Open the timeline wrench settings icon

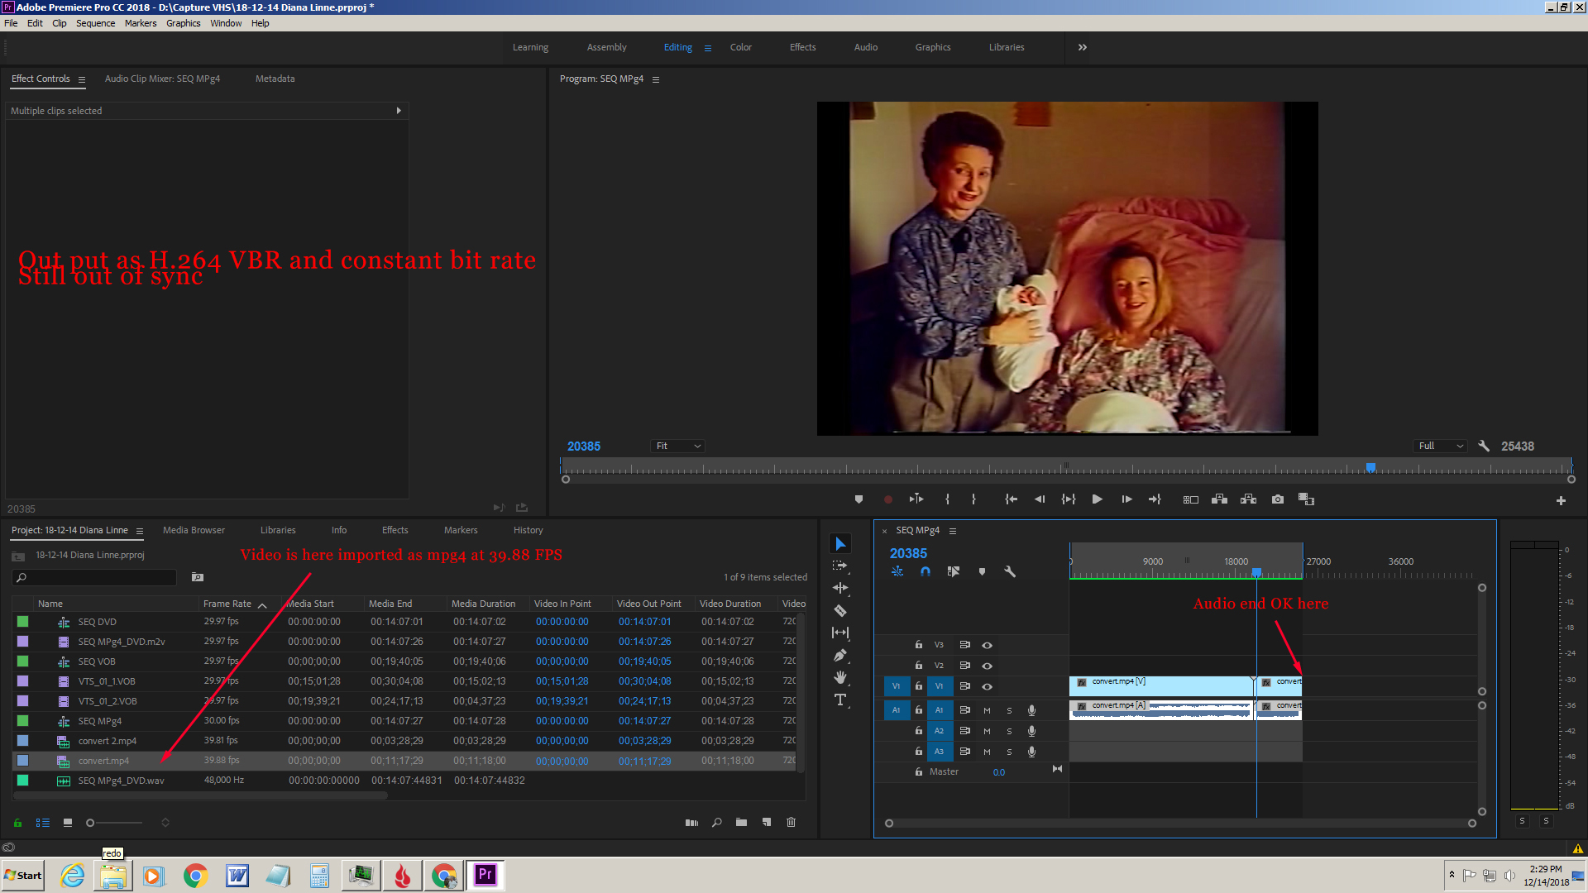pos(1010,571)
